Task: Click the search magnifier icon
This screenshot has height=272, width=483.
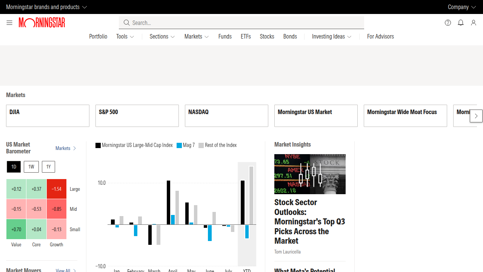Action: pos(126,23)
